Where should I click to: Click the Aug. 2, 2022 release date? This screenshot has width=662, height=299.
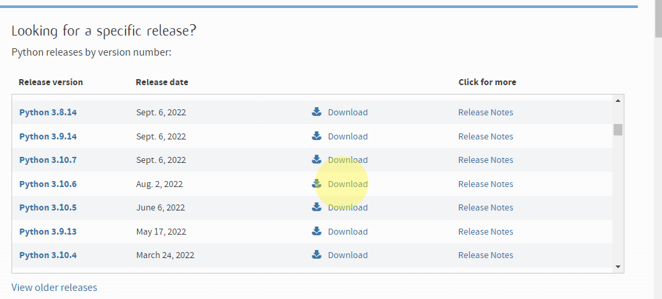[160, 184]
